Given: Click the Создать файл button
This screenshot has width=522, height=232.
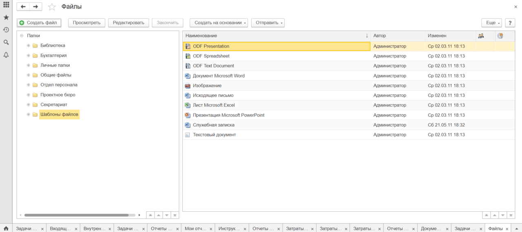Looking at the screenshot, I should click(39, 23).
